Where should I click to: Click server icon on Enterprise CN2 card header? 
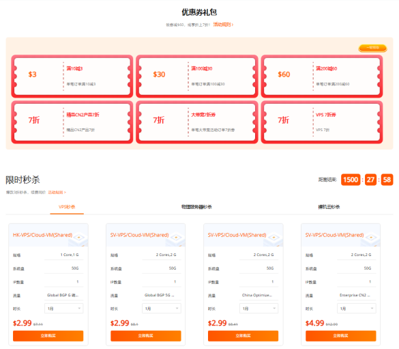(371, 239)
